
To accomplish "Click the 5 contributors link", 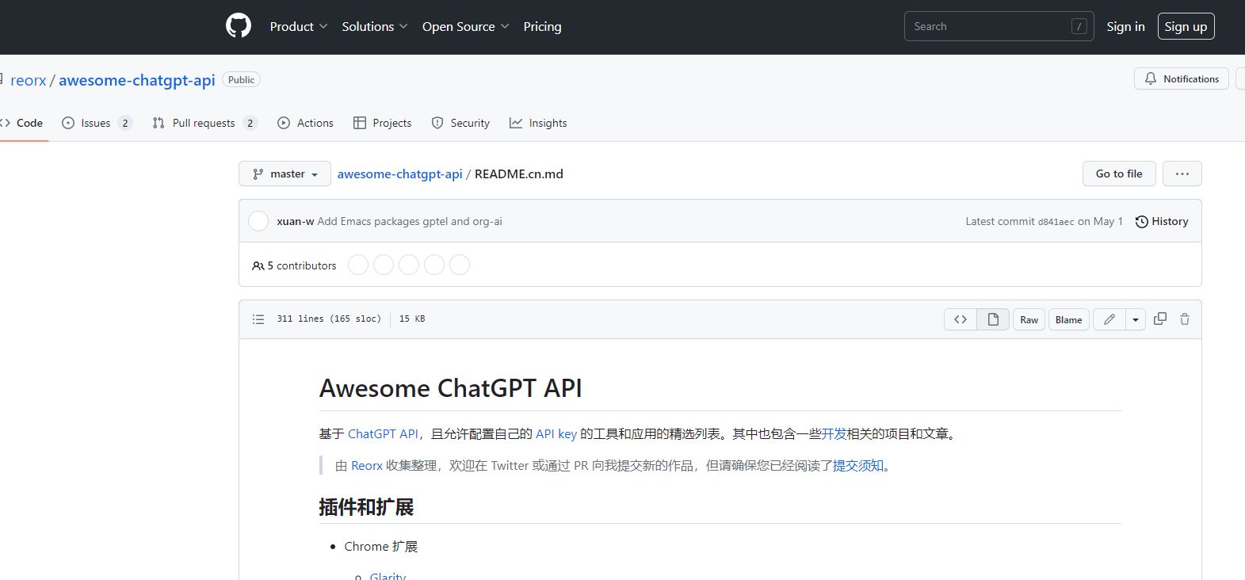I will click(294, 265).
